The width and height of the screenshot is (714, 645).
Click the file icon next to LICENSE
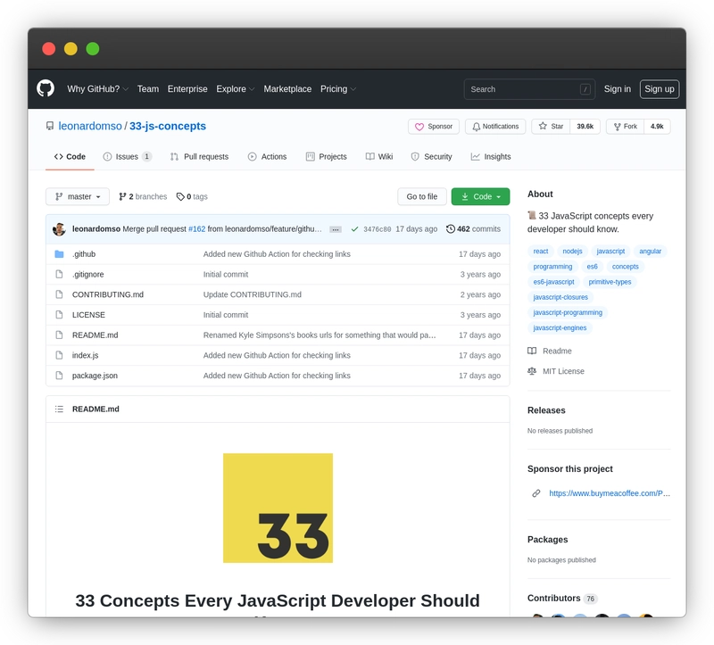click(x=59, y=315)
